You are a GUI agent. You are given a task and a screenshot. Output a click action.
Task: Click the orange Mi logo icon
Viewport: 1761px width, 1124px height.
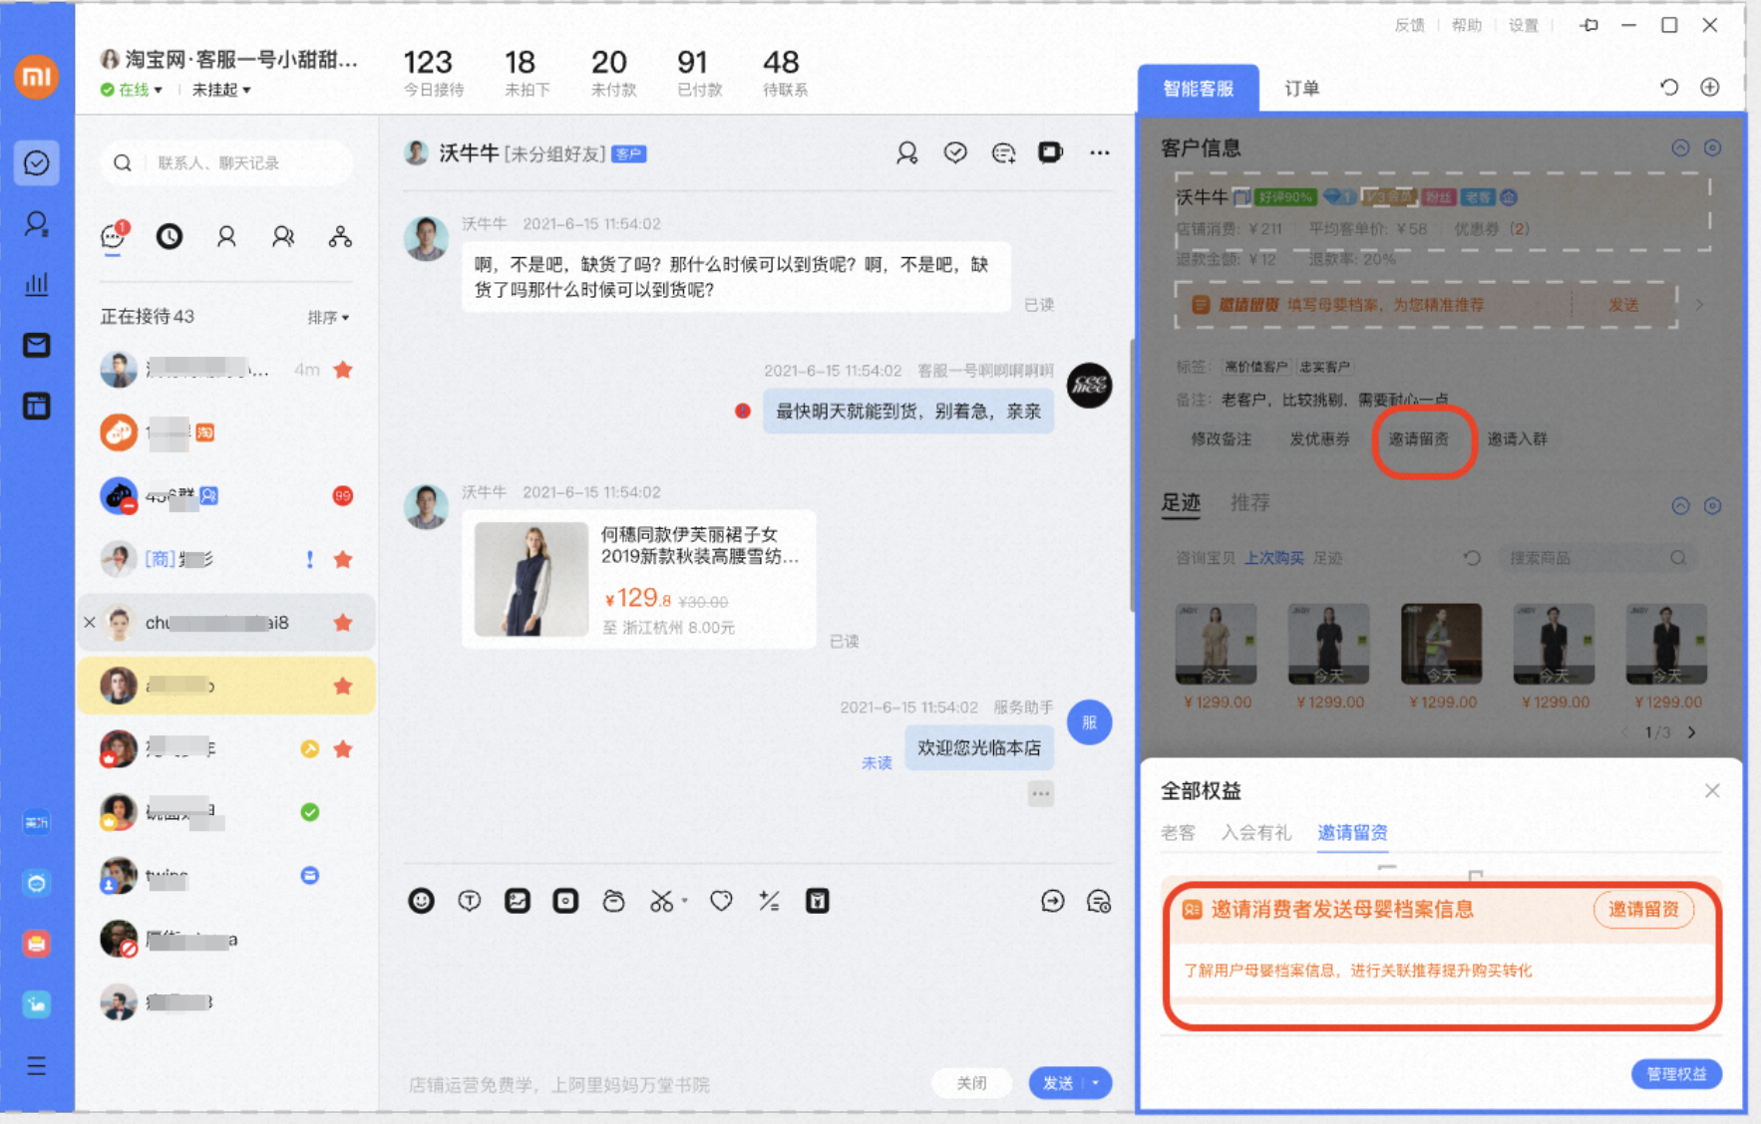coord(37,77)
